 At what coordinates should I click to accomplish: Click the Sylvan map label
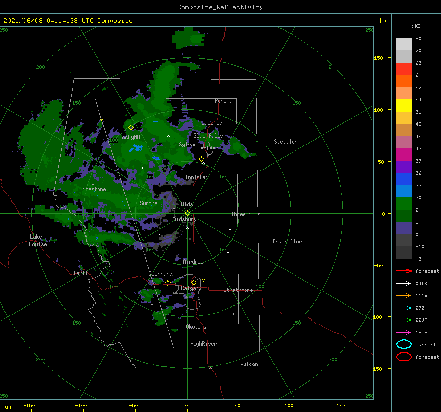(x=188, y=145)
